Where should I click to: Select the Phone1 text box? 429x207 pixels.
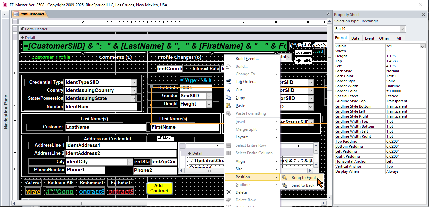pyautogui.click(x=85, y=170)
